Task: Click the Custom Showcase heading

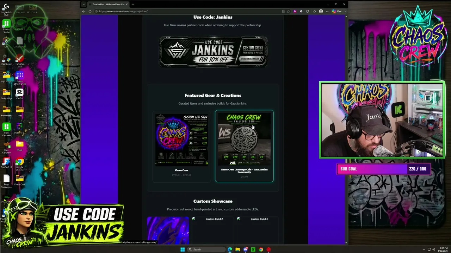Action: (x=213, y=201)
